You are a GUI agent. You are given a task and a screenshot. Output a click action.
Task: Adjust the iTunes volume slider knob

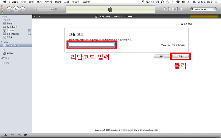[52, 9]
